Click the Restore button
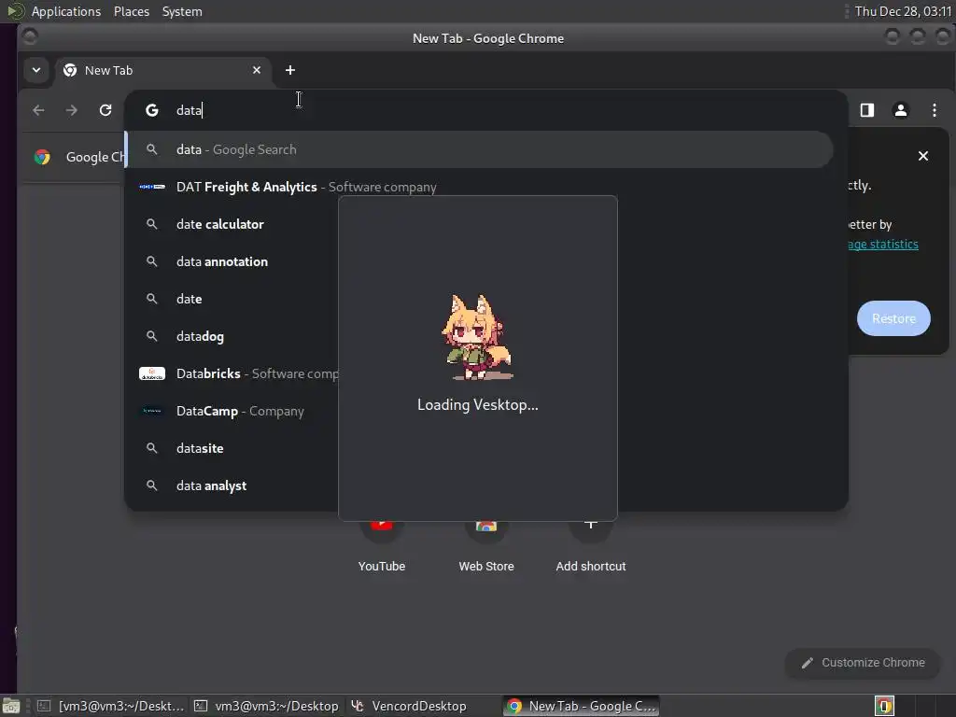The image size is (956, 717). 893,318
